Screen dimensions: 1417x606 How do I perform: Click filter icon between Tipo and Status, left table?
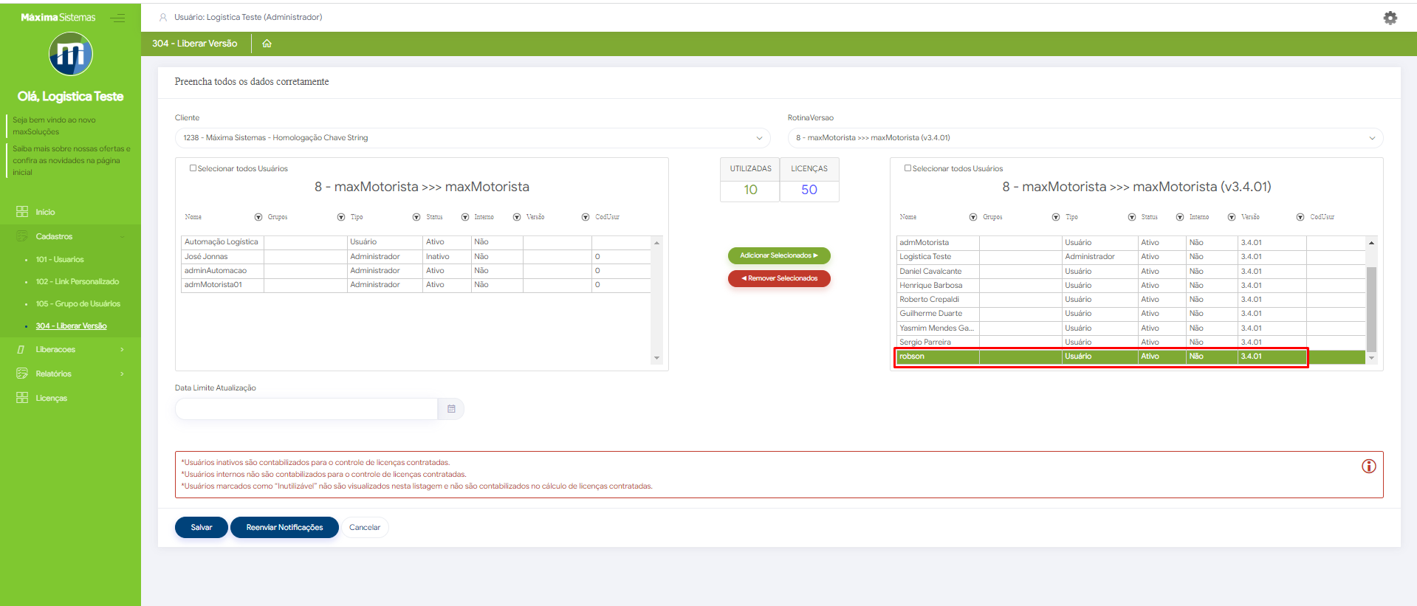pyautogui.click(x=416, y=217)
